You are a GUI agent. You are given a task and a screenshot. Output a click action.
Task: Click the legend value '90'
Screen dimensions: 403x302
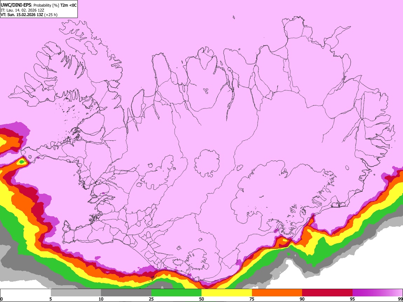302,299
